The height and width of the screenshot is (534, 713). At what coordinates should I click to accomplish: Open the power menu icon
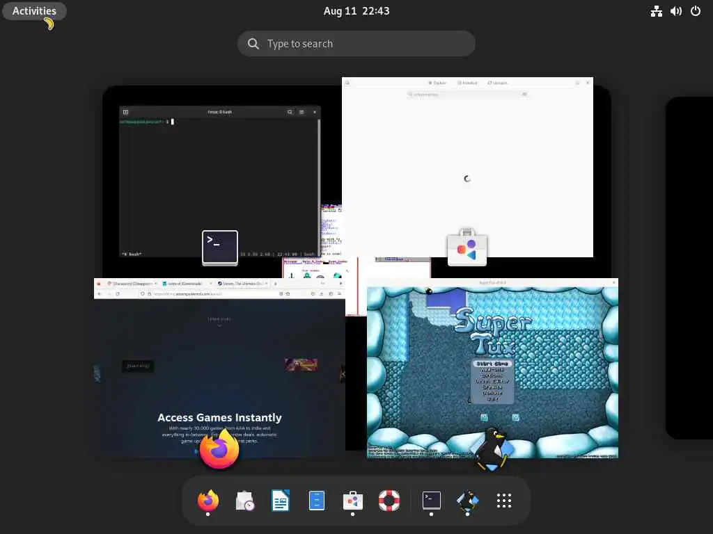tap(696, 11)
